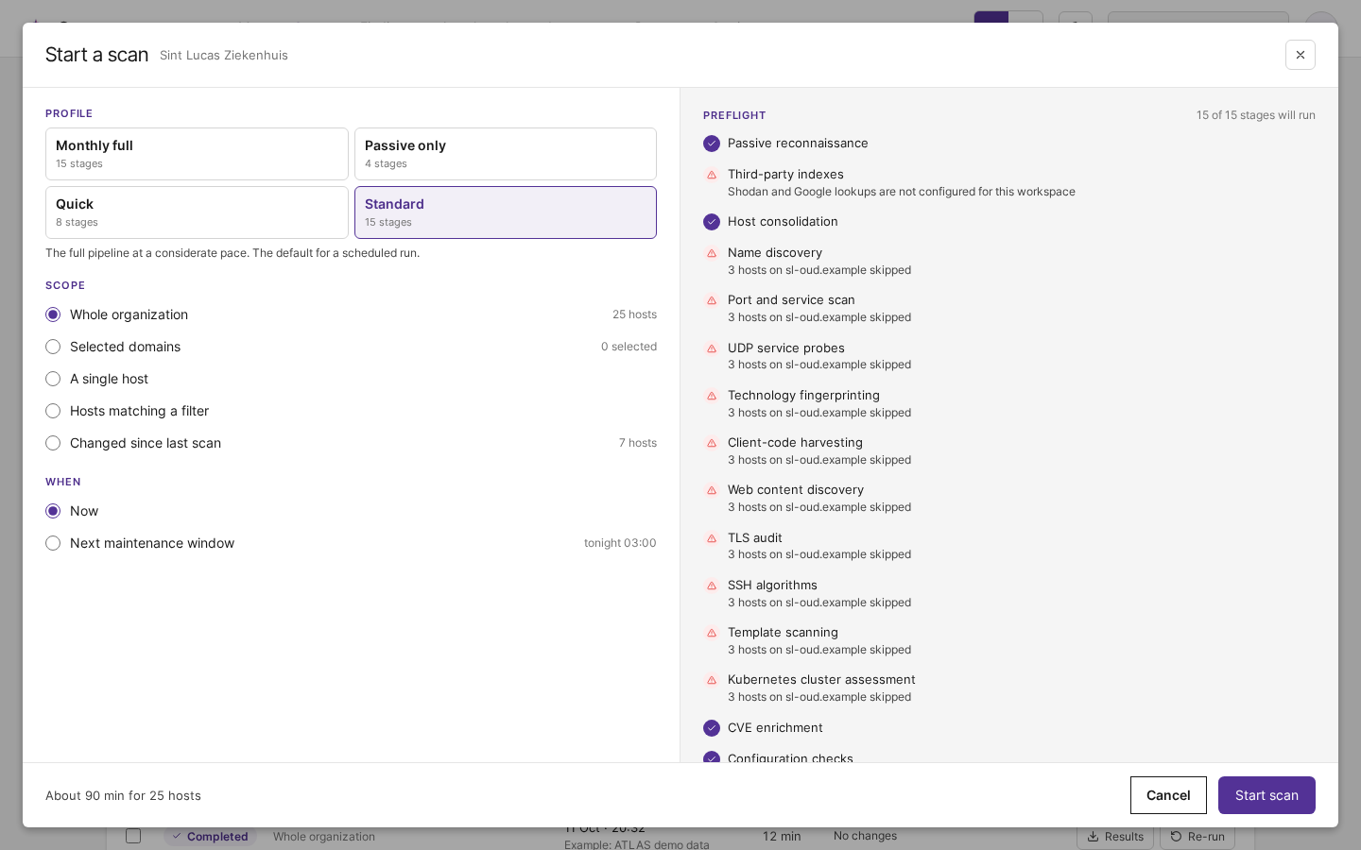Click the Port and service scan warning icon

712,300
